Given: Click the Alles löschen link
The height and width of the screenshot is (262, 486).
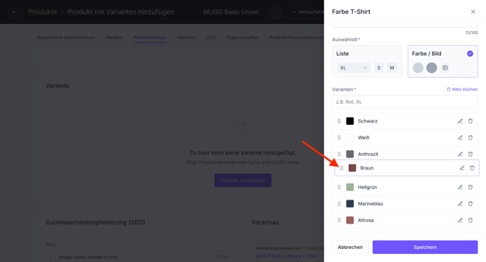Looking at the screenshot, I should [462, 89].
